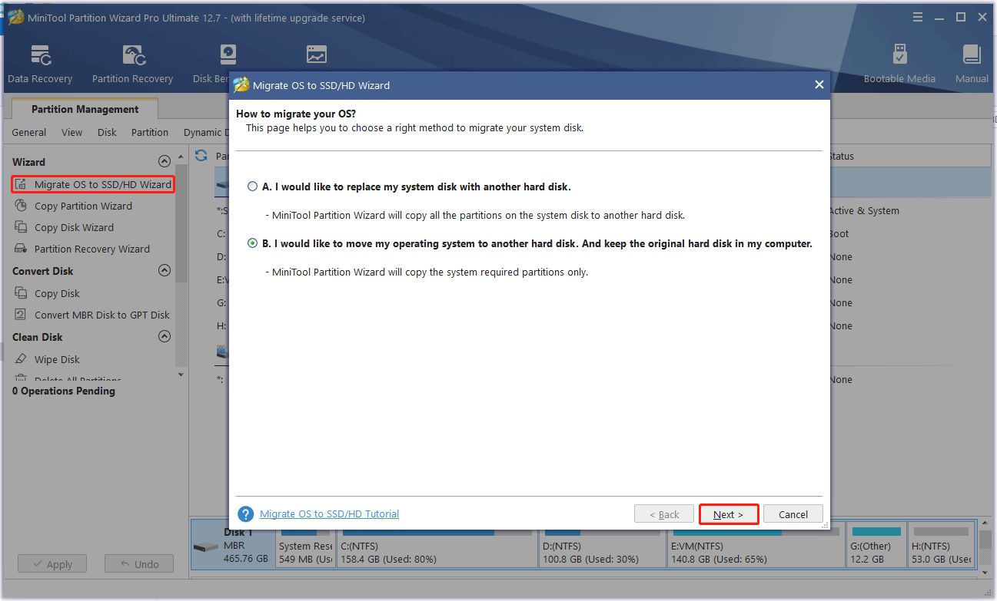The image size is (997, 601).
Task: Click Migrate OS to SSD/HD Wizard icon in sidebar
Action: tap(21, 185)
